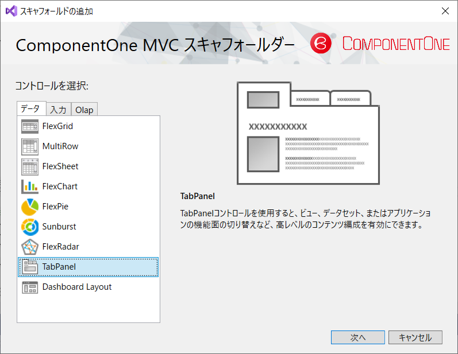458x354 pixels.
Task: Click the FlexPie pie chart icon
Action: (30, 207)
